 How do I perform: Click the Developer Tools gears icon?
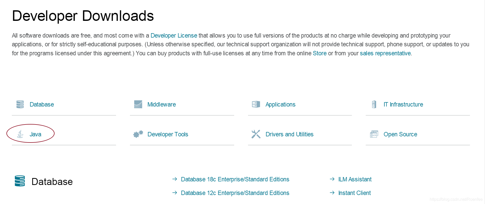click(138, 134)
